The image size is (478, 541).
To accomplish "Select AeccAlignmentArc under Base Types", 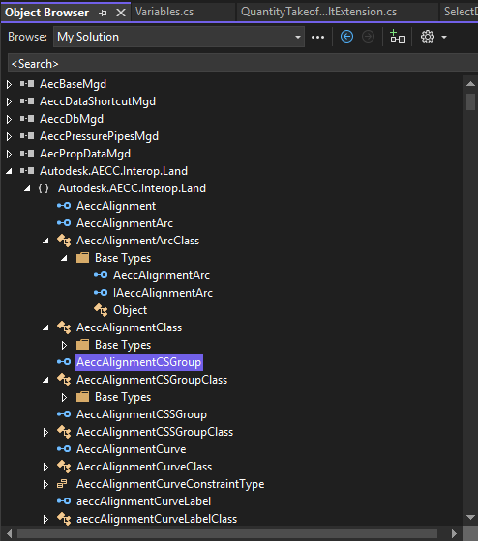I will pos(162,275).
